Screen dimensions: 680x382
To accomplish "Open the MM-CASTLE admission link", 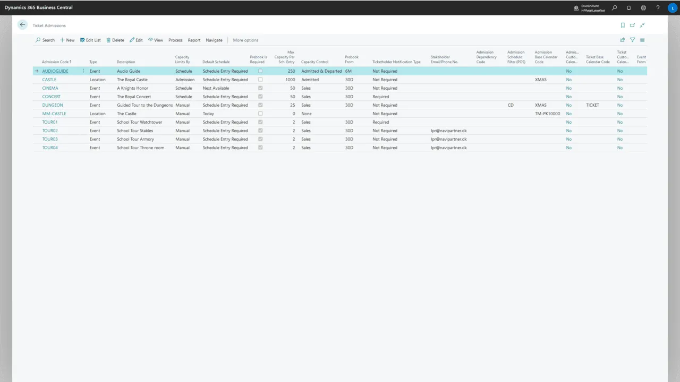I will 54,114.
